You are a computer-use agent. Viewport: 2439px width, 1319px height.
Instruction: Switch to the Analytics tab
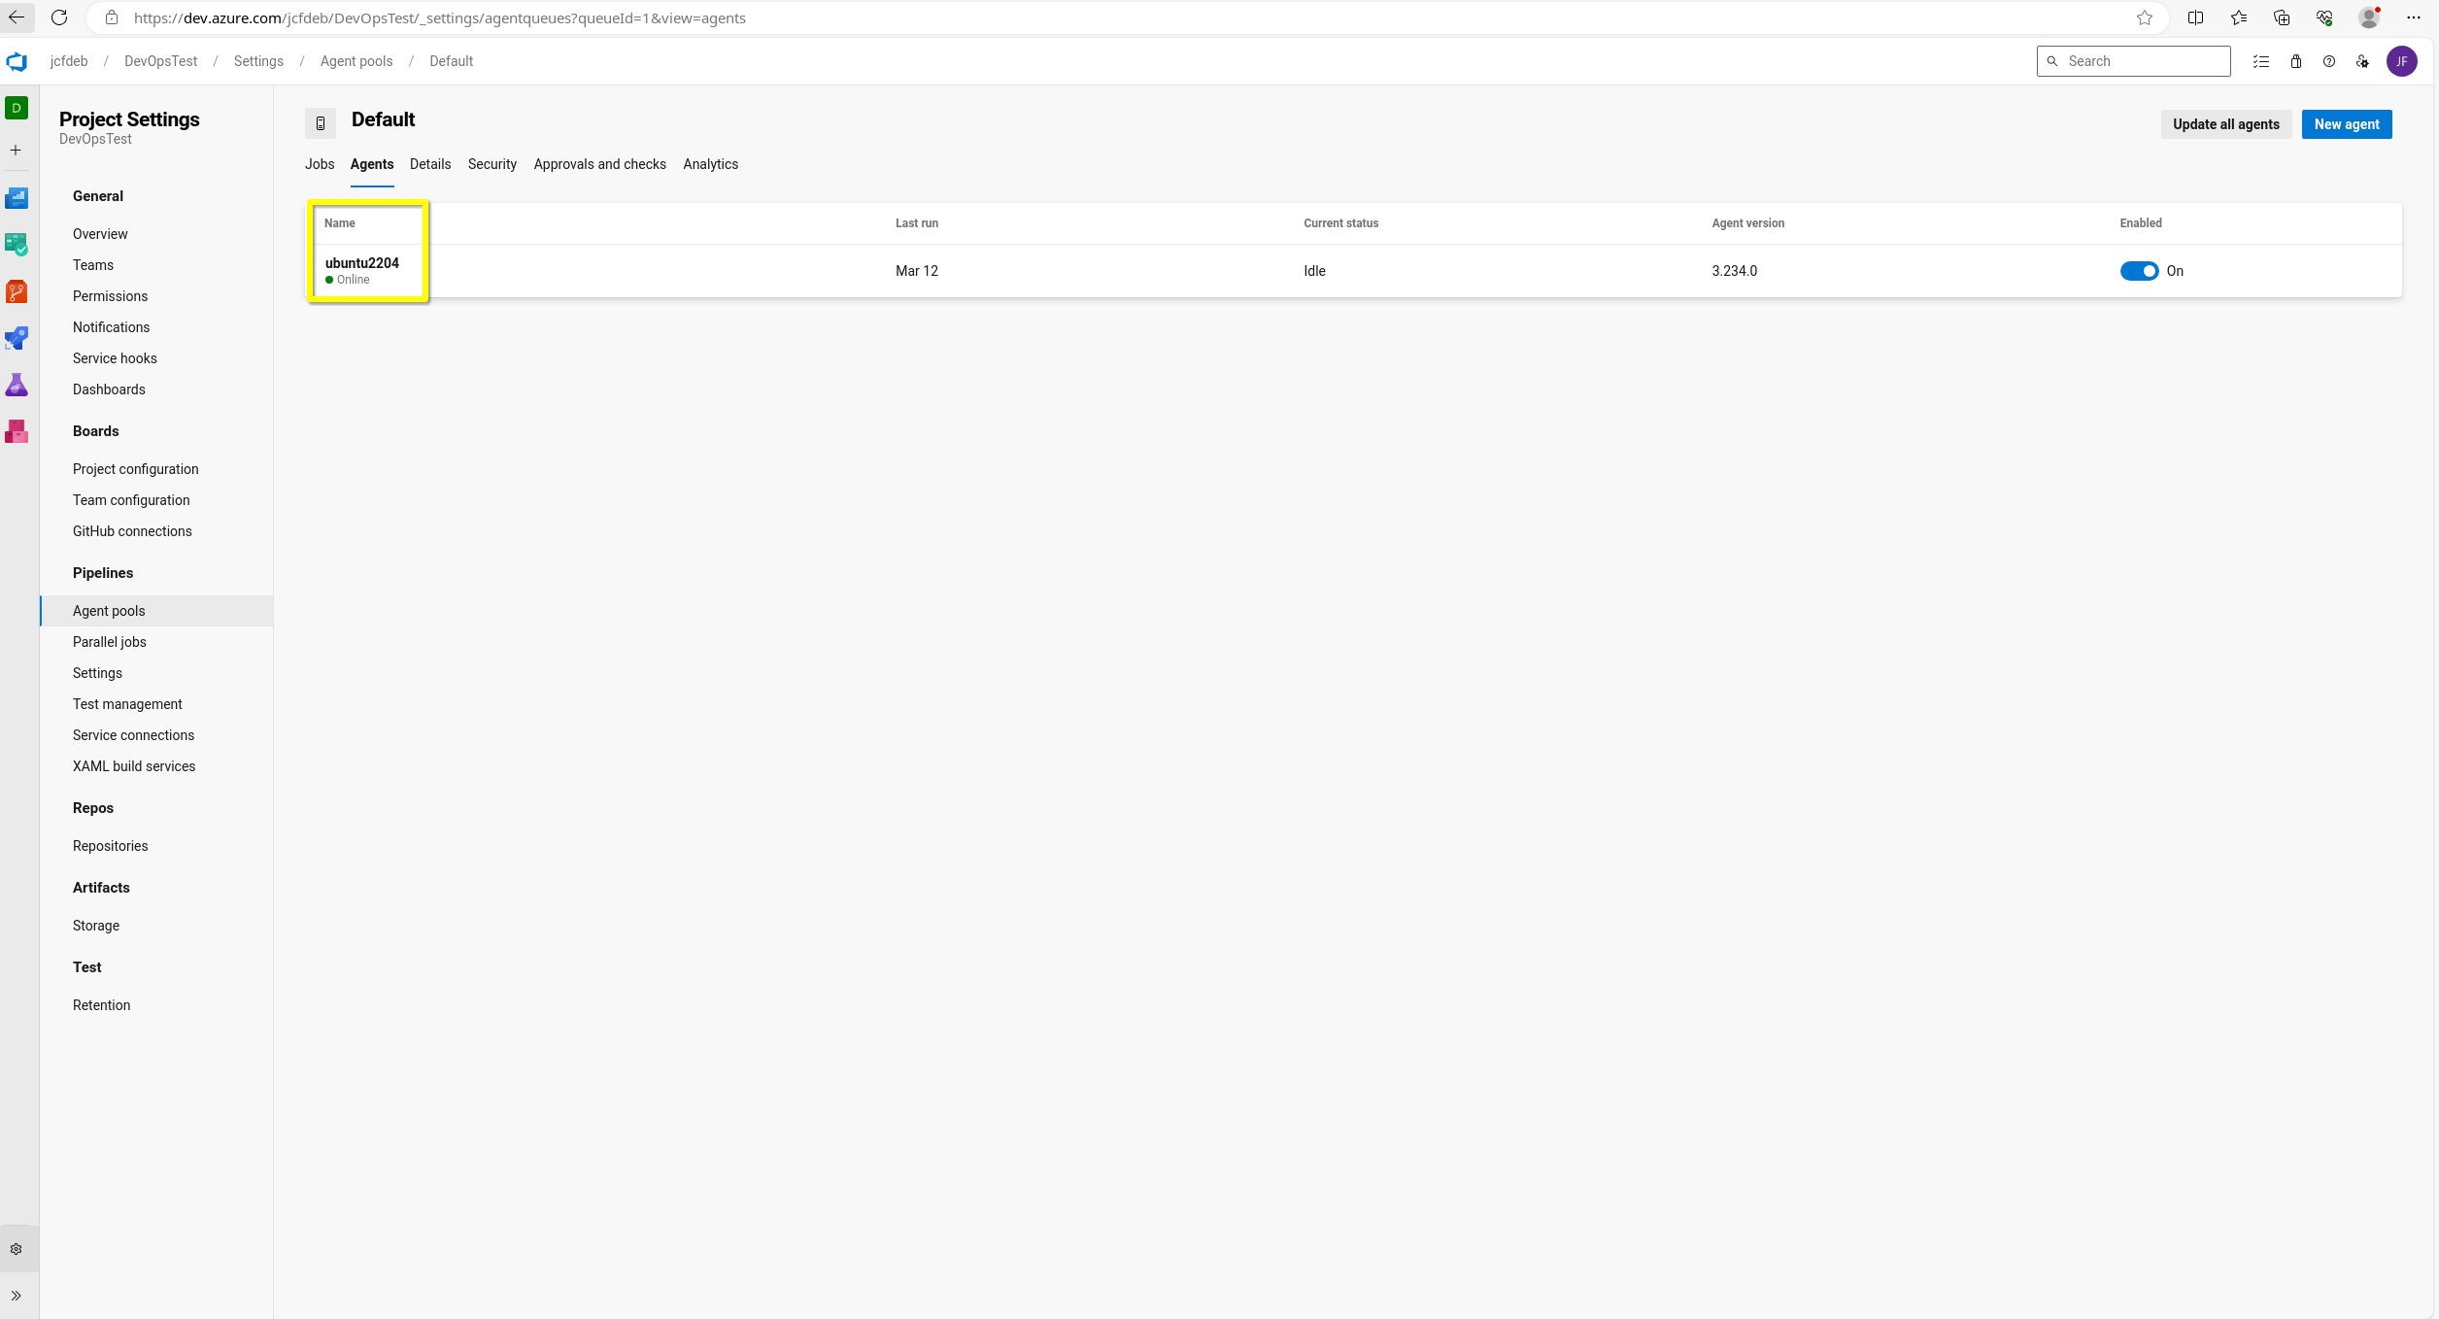(x=711, y=164)
